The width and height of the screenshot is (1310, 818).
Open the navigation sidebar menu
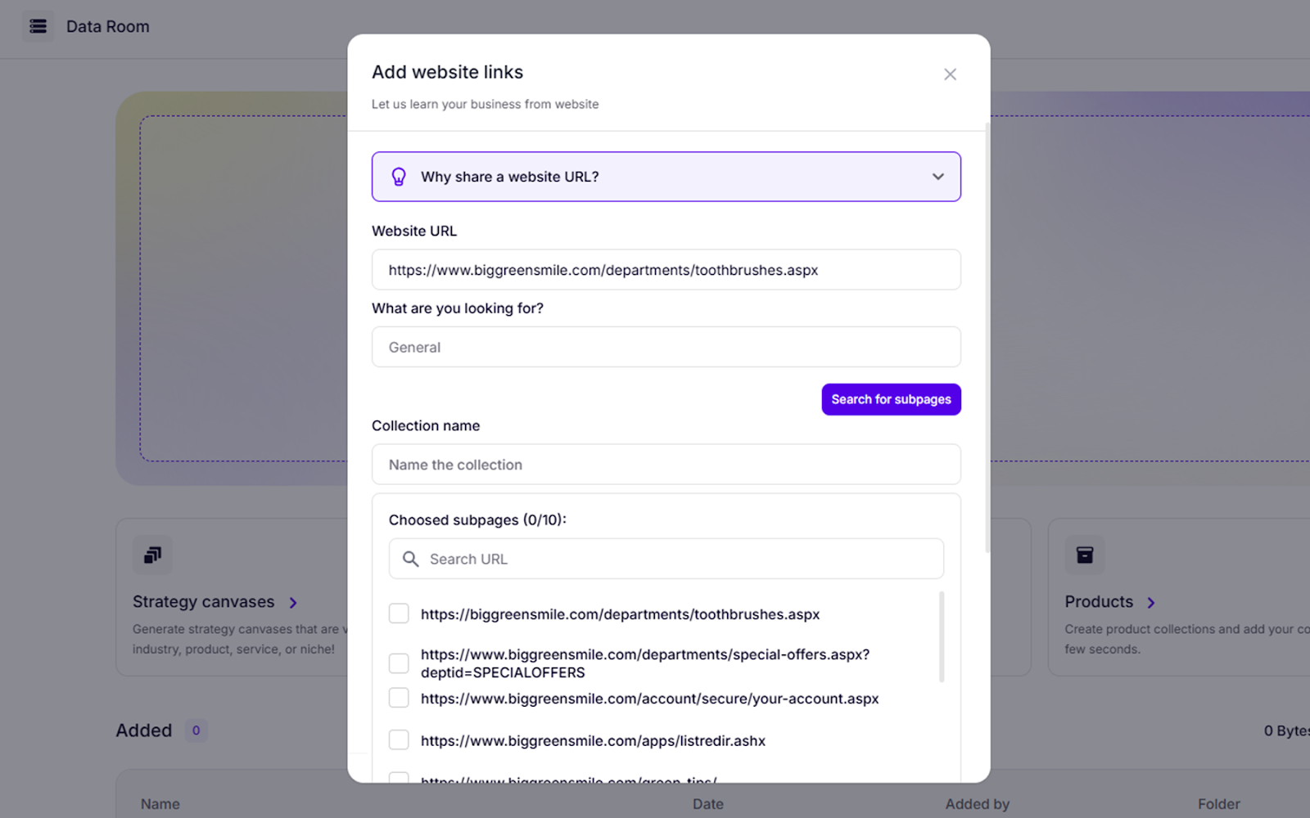click(38, 25)
